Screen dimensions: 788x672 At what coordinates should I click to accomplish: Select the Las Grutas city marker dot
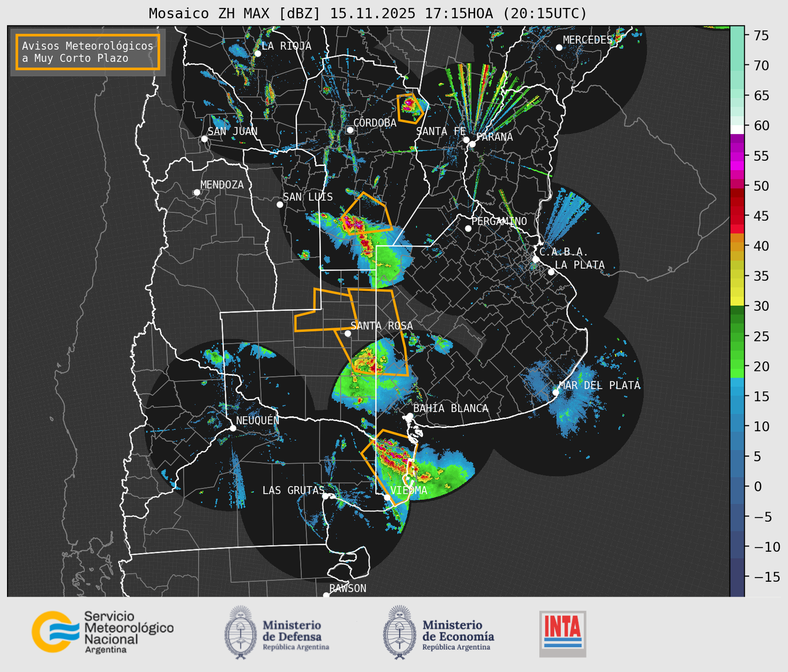[326, 496]
